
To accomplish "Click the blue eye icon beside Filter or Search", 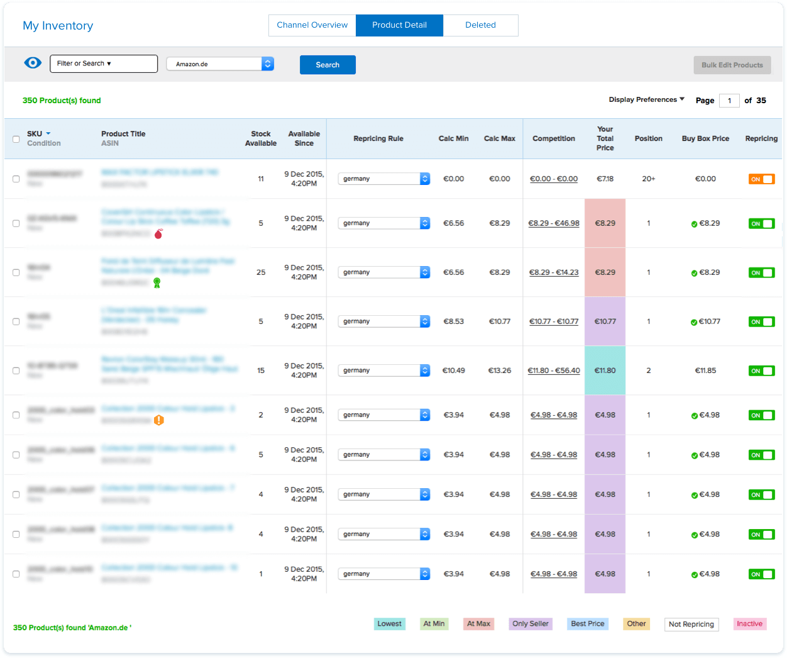I will click(x=33, y=63).
